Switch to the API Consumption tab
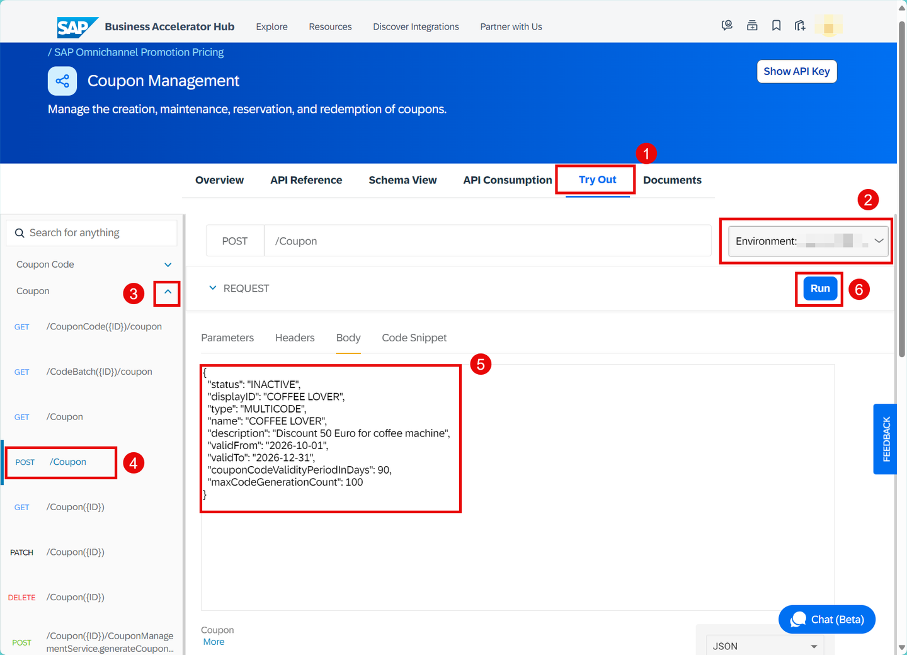The image size is (907, 655). 508,180
